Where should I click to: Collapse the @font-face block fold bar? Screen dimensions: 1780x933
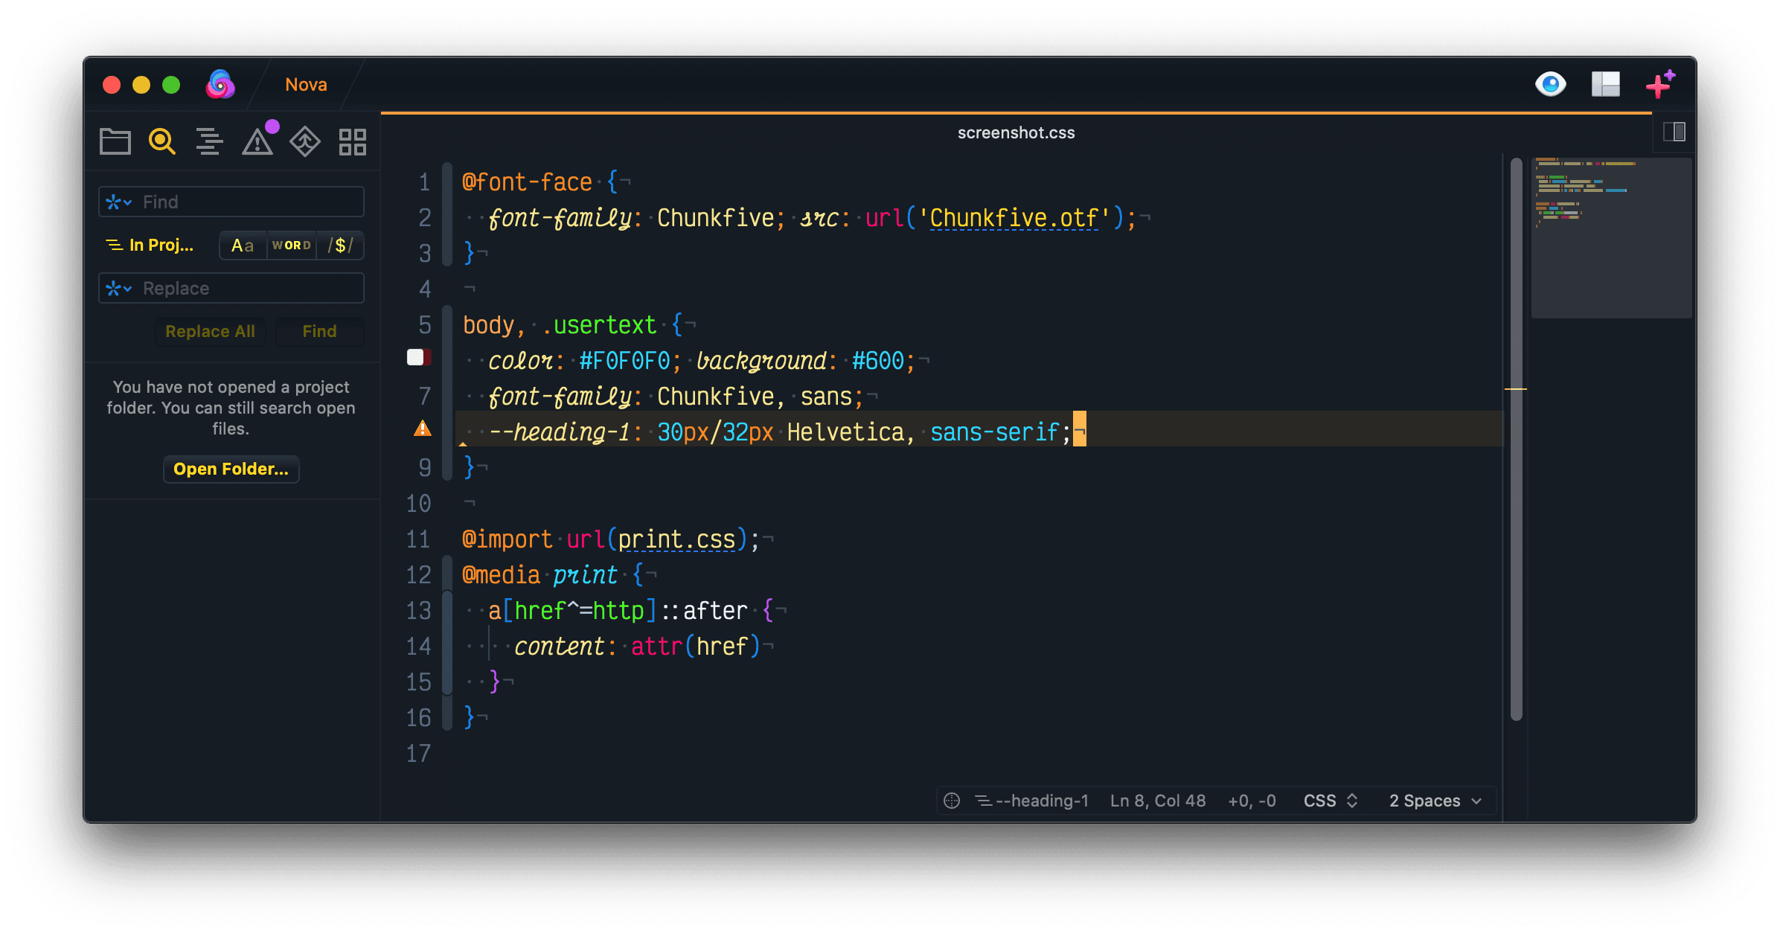(447, 215)
